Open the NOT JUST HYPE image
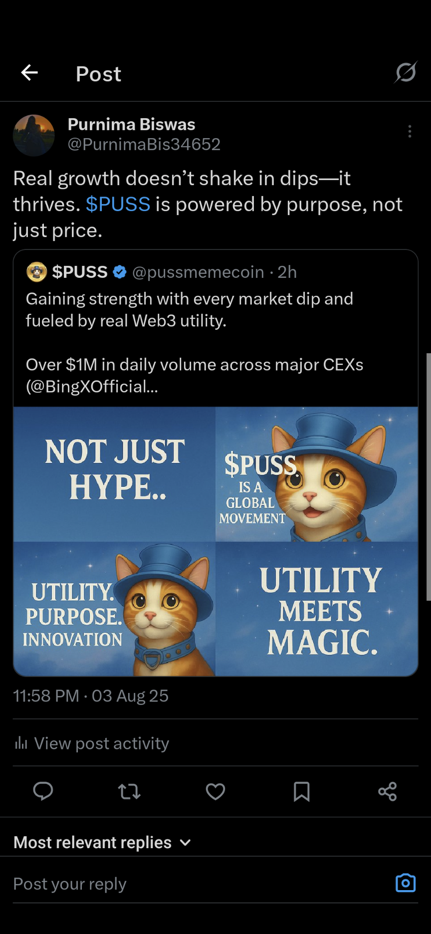 (x=114, y=474)
